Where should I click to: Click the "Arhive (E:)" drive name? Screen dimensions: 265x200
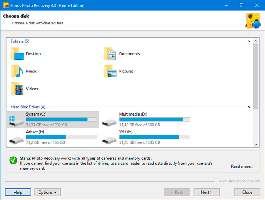pyautogui.click(x=35, y=132)
